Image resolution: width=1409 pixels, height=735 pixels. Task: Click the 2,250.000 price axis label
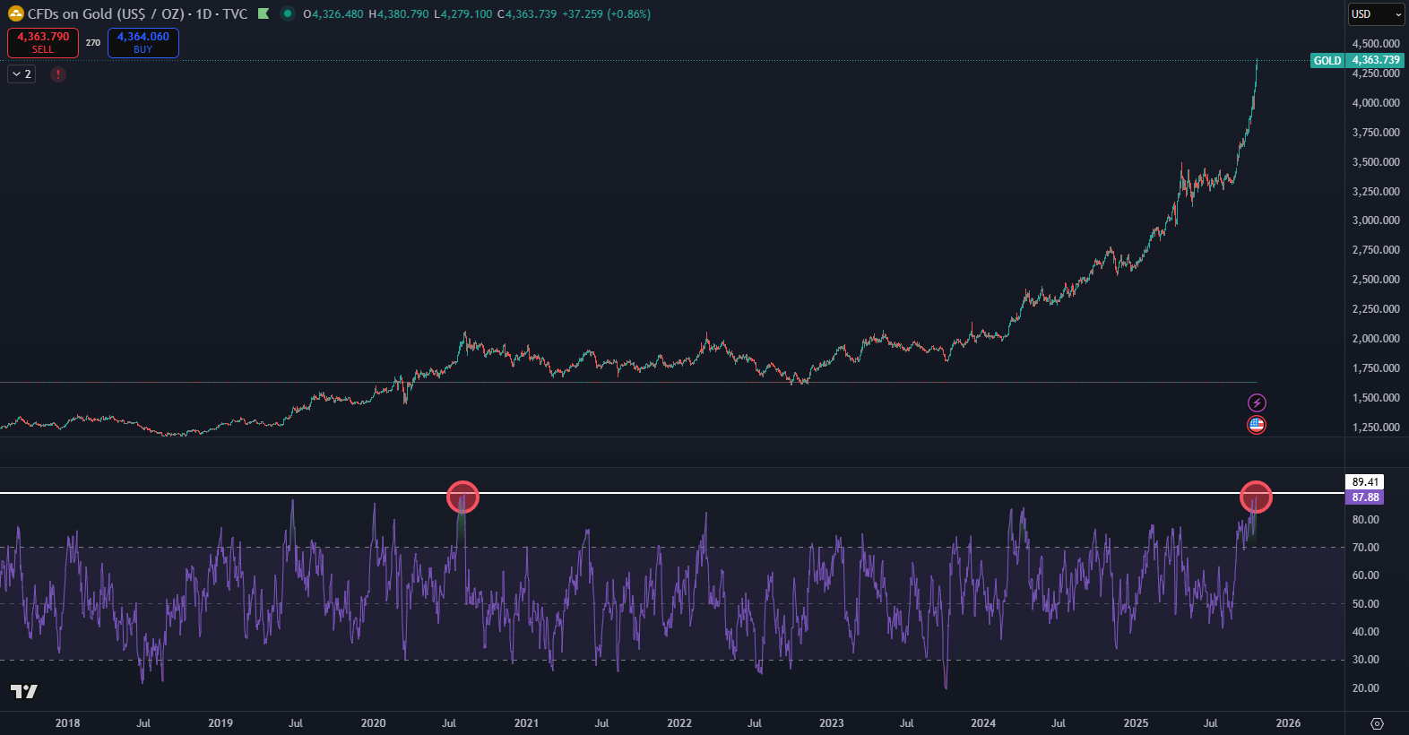[x=1376, y=309]
